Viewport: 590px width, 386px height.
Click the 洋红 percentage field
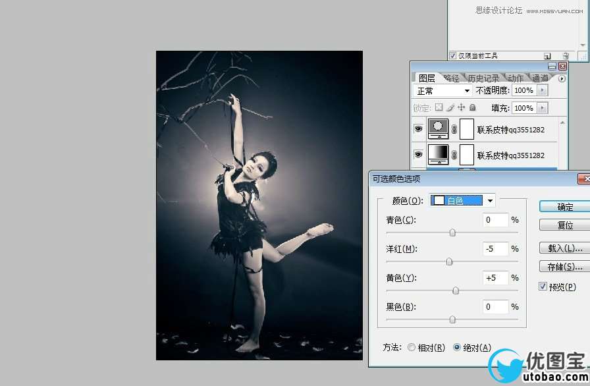pos(496,249)
